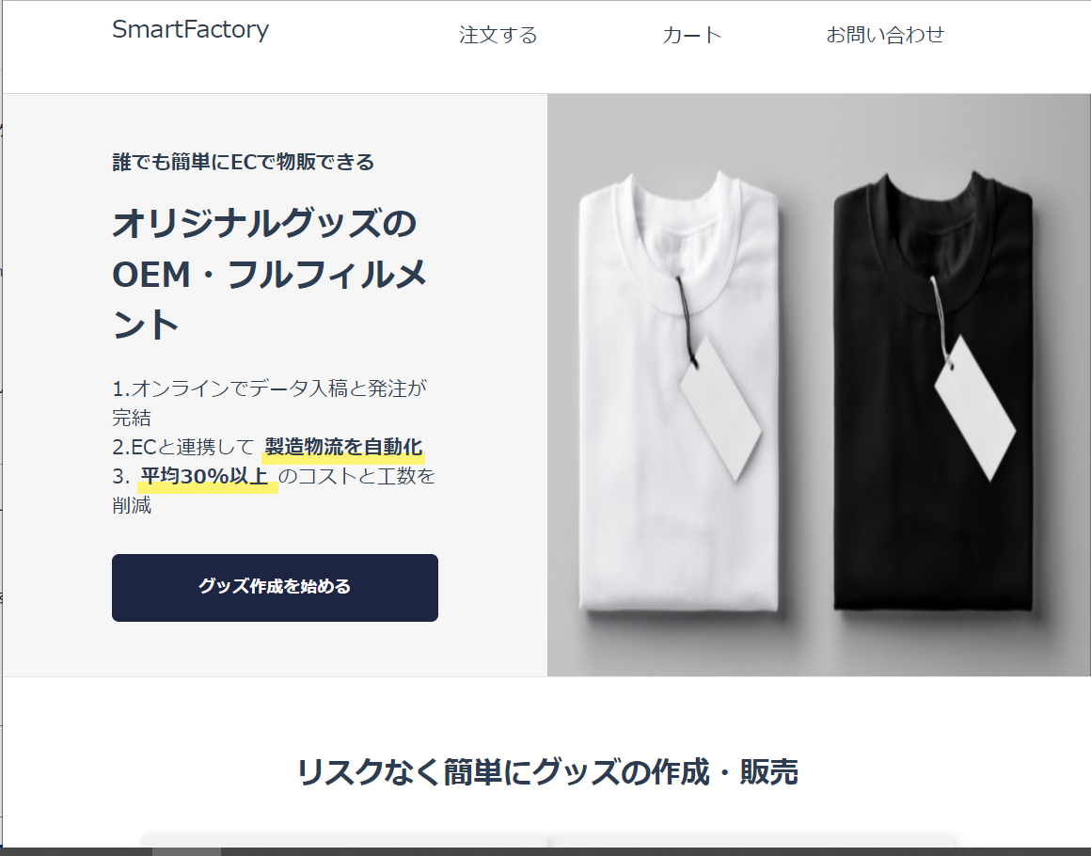Select the black T-shirt in hero image
The image size is (1091, 856).
tap(933, 394)
